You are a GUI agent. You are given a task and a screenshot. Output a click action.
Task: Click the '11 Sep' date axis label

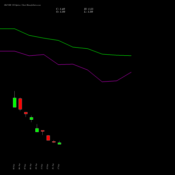42,167
